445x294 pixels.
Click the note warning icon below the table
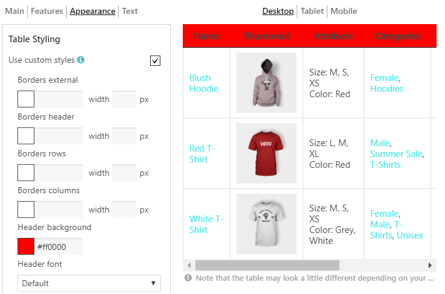[188, 278]
